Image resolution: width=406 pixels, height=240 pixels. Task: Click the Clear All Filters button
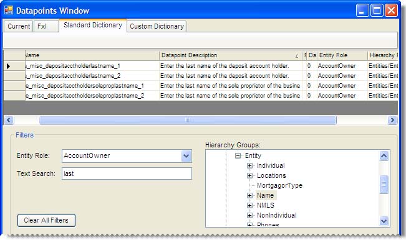(x=46, y=220)
